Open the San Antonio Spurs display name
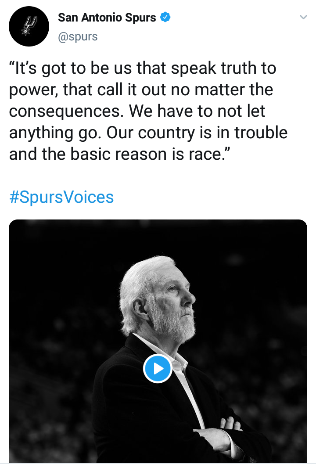This screenshot has height=471, width=316. coord(107,18)
